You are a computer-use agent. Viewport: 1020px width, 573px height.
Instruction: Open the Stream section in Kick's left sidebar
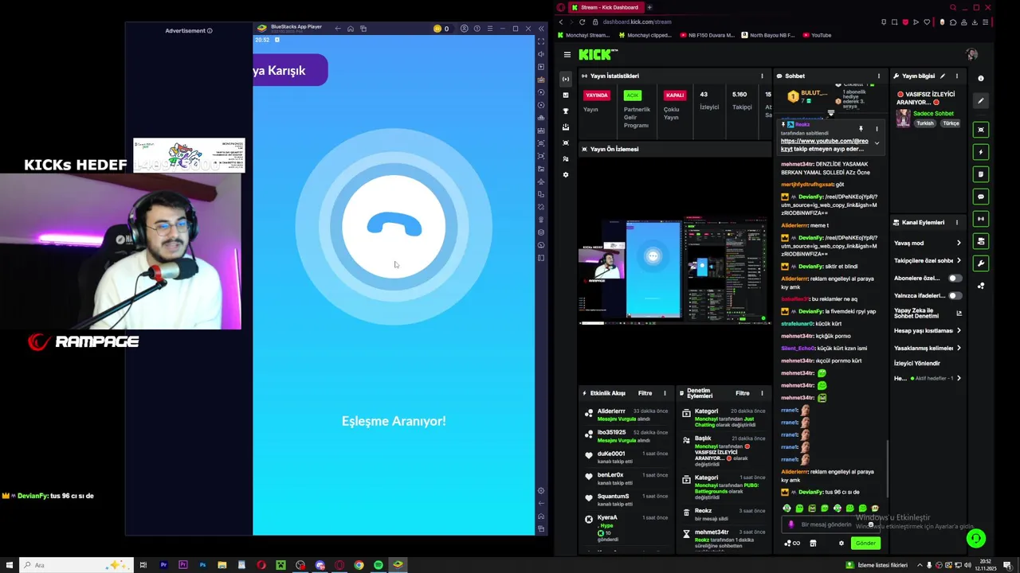[566, 79]
